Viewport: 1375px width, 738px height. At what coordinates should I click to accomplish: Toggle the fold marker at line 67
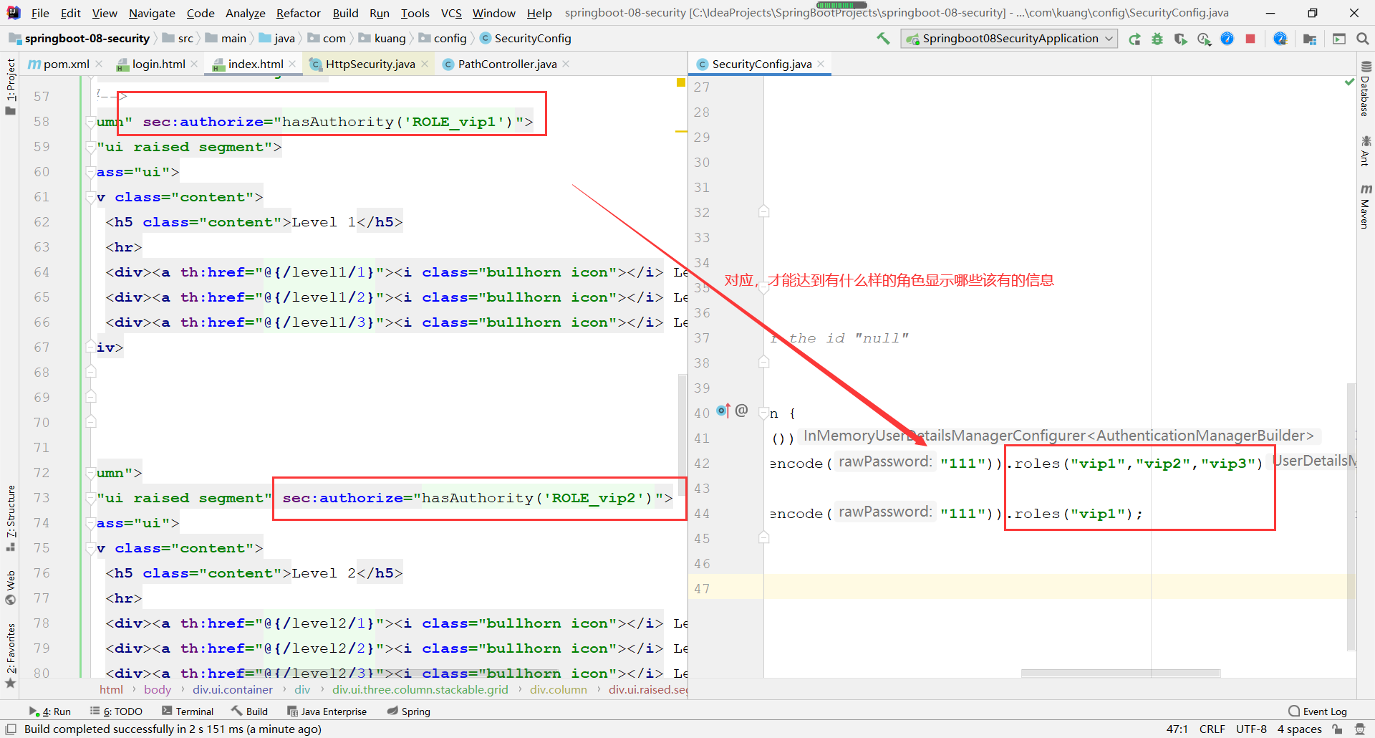tap(91, 348)
